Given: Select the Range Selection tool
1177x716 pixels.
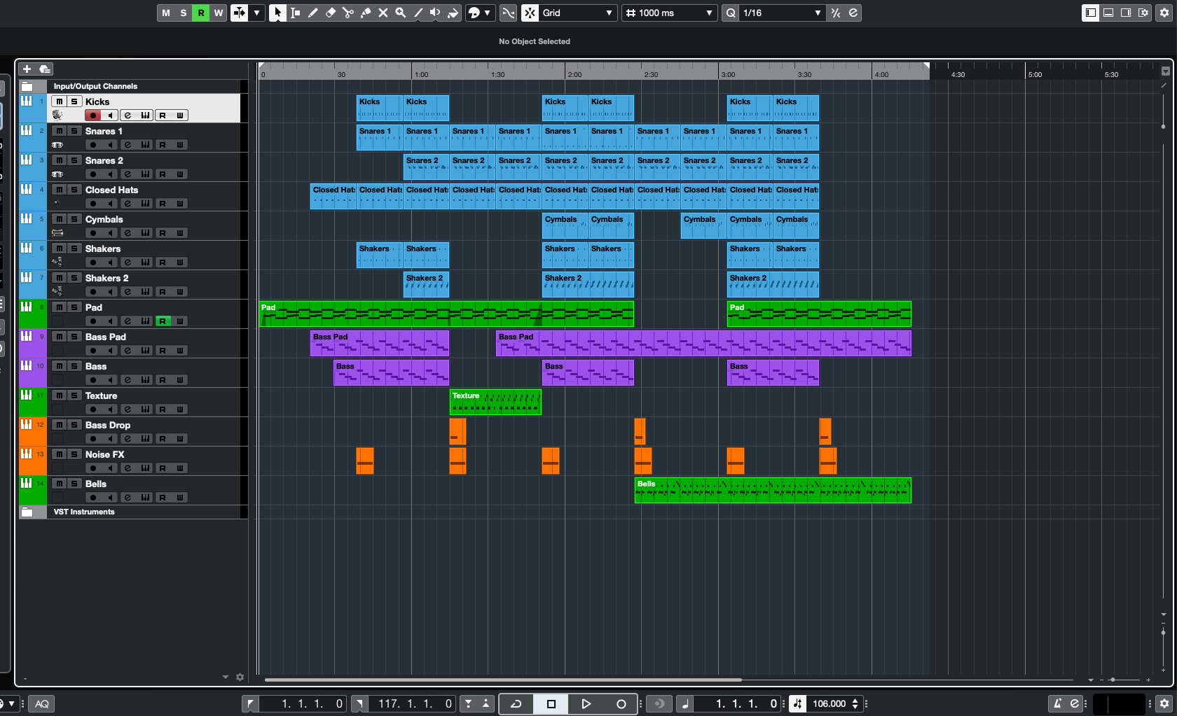Looking at the screenshot, I should click(296, 13).
